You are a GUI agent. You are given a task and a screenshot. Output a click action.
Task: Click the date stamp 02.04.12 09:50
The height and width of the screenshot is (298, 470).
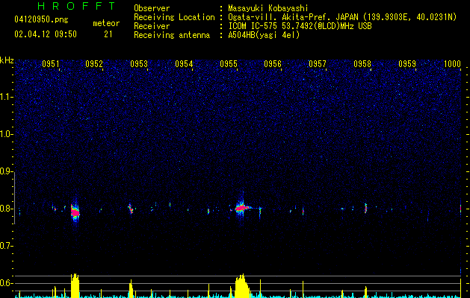click(46, 34)
